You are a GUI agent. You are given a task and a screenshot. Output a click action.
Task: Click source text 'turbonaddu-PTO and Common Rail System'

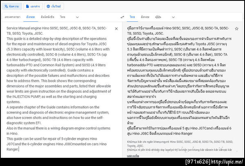[x=40, y=65]
